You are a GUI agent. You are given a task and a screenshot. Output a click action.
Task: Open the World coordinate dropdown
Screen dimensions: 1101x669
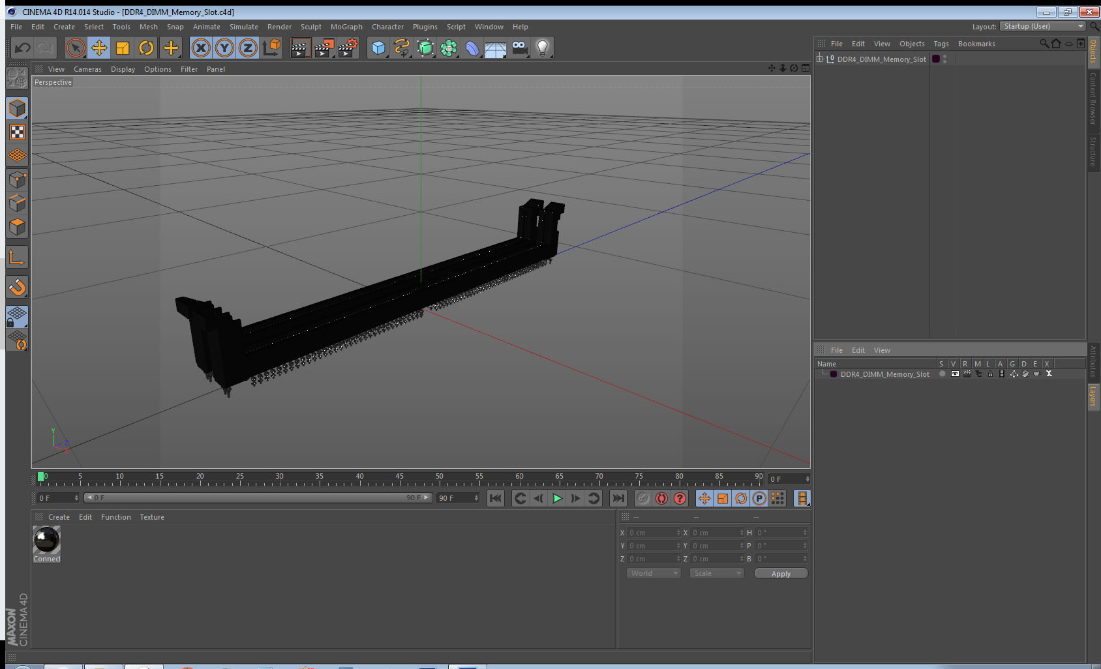tap(654, 573)
